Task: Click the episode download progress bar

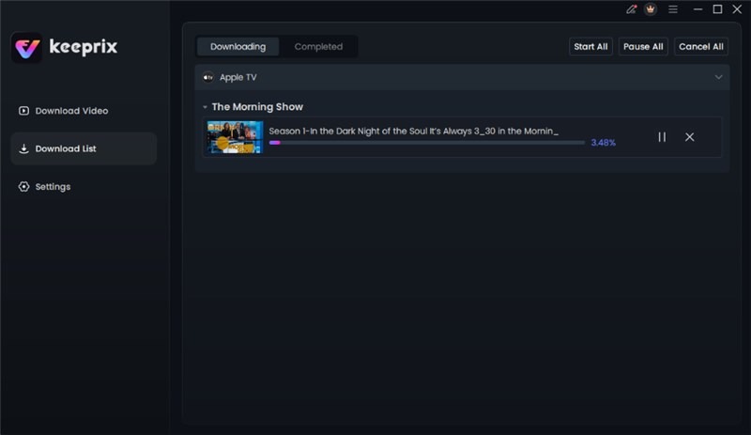Action: click(426, 143)
